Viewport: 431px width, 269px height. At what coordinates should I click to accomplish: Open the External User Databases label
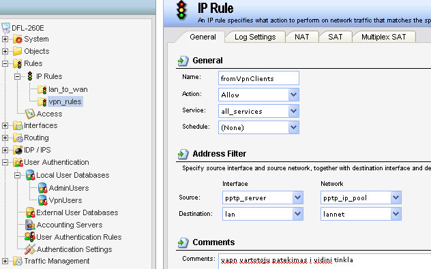[77, 212]
